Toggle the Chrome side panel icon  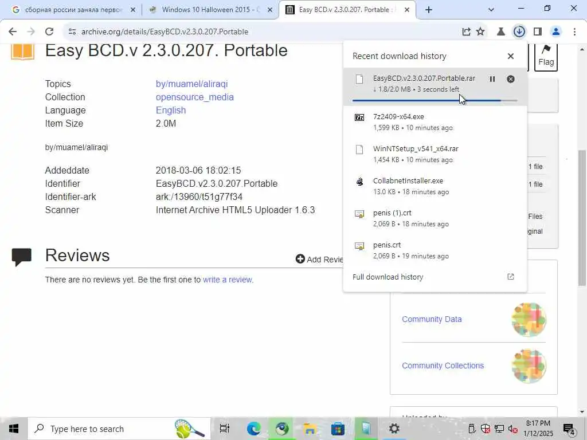click(538, 32)
